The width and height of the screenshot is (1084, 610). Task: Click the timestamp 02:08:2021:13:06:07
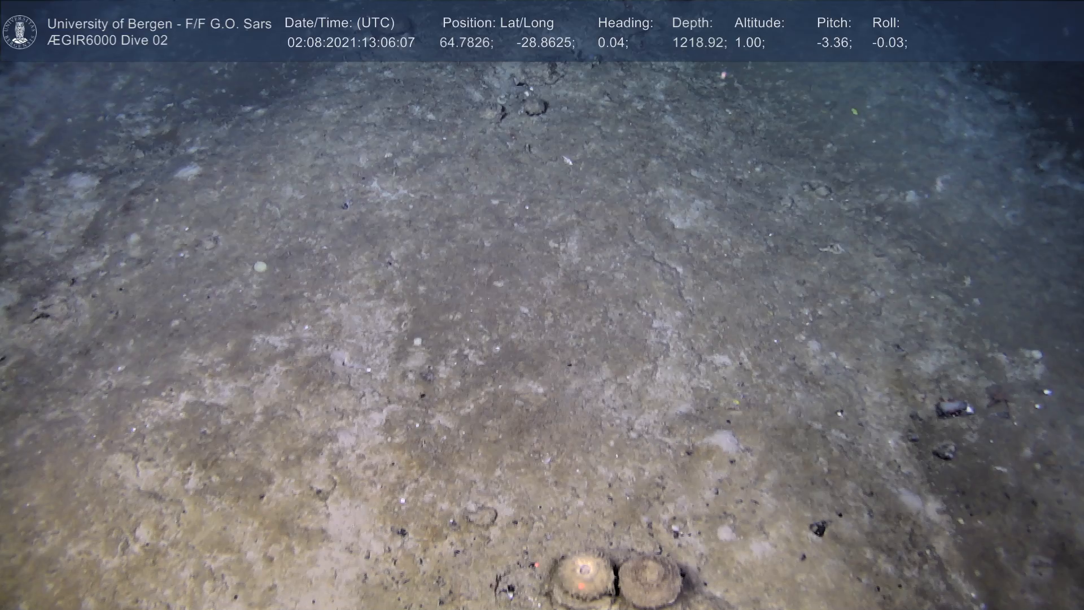point(351,43)
